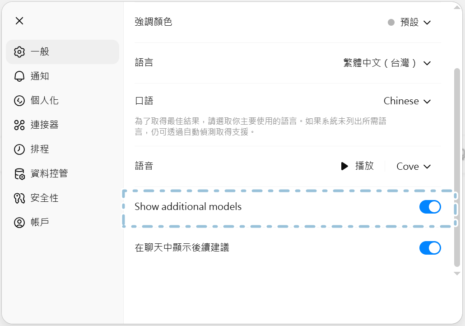Click the scrollbar down arrow
This screenshot has width=465, height=326.
coord(457,273)
